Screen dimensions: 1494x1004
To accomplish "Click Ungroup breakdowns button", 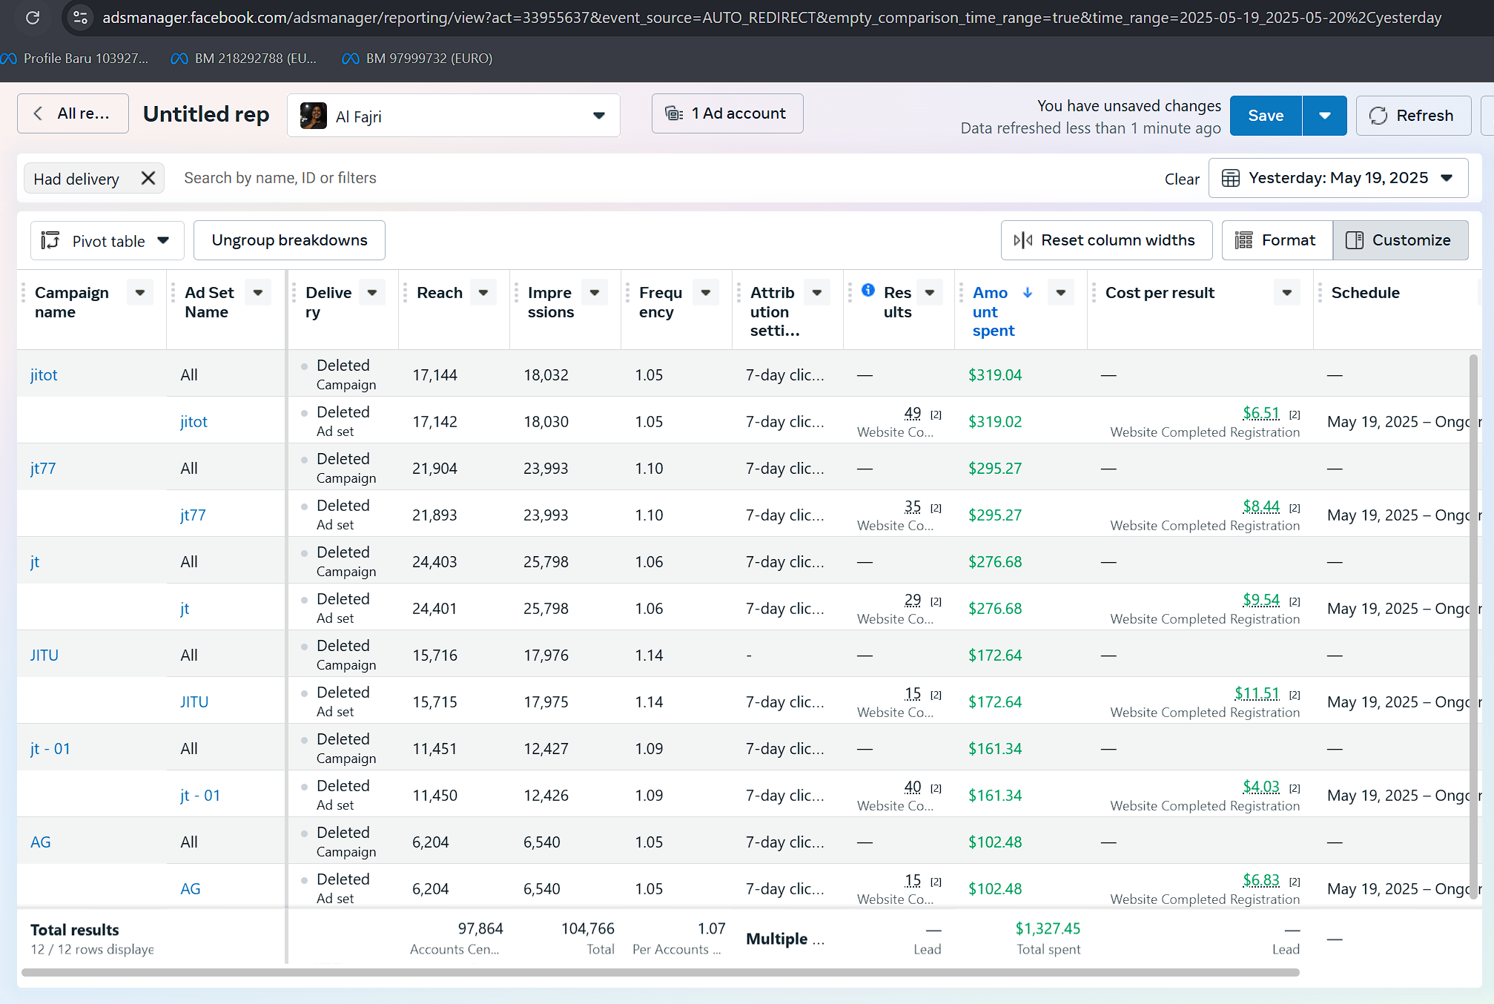I will [289, 240].
